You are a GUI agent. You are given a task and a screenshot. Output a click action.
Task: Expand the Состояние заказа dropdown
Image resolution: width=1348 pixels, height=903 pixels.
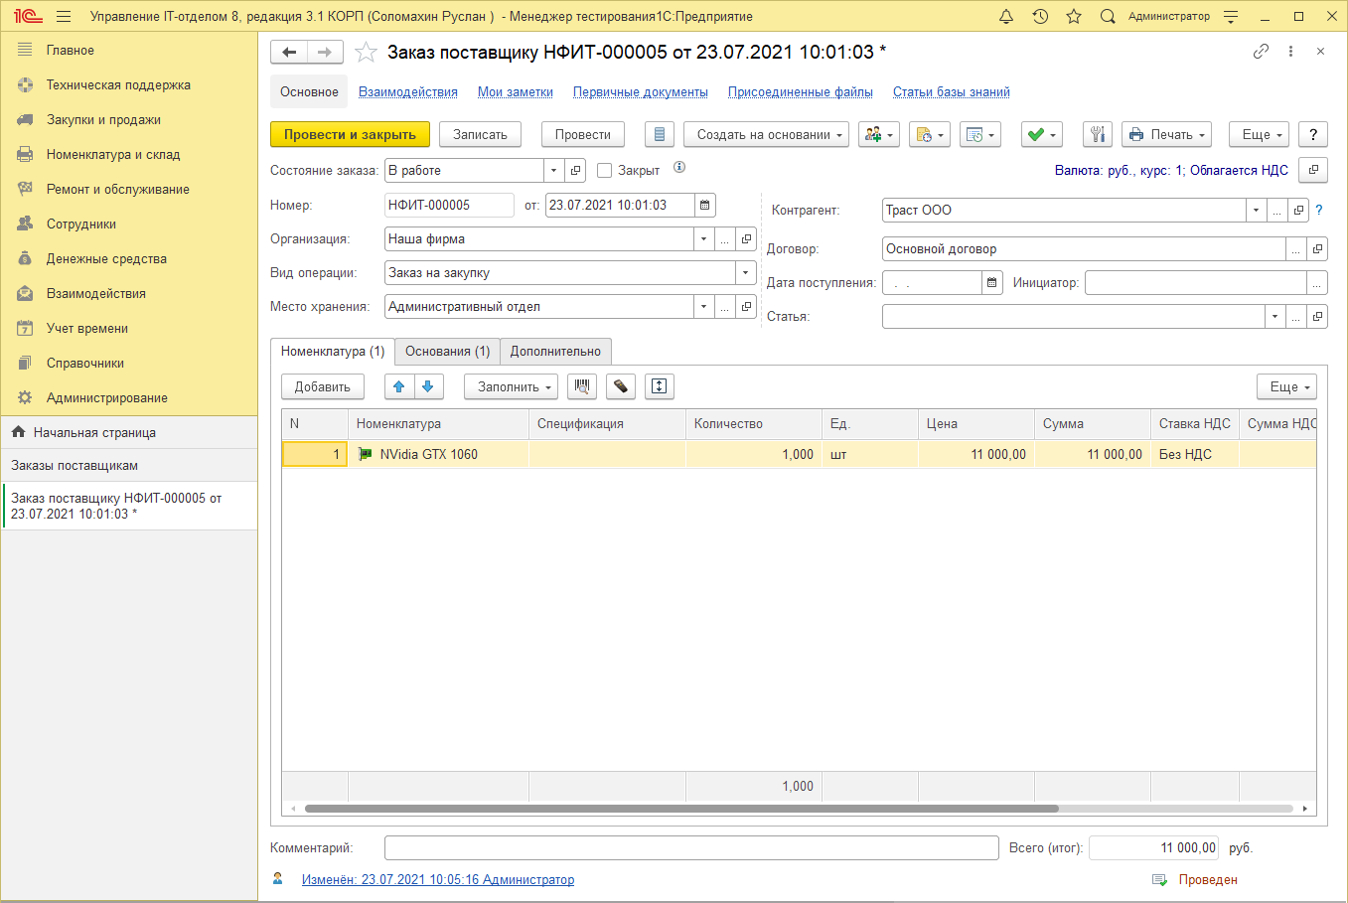554,171
